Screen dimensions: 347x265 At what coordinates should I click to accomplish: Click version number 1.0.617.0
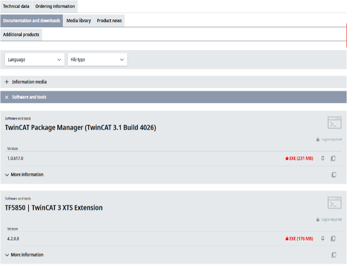[15, 159]
